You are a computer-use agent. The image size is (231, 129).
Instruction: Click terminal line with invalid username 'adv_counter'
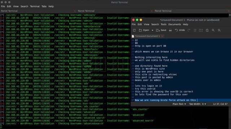coord(75,109)
